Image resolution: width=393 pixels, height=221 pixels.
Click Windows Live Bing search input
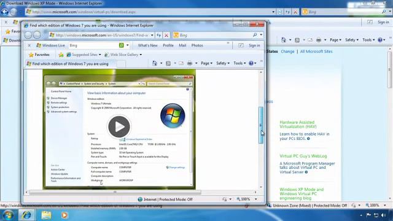point(93,45)
